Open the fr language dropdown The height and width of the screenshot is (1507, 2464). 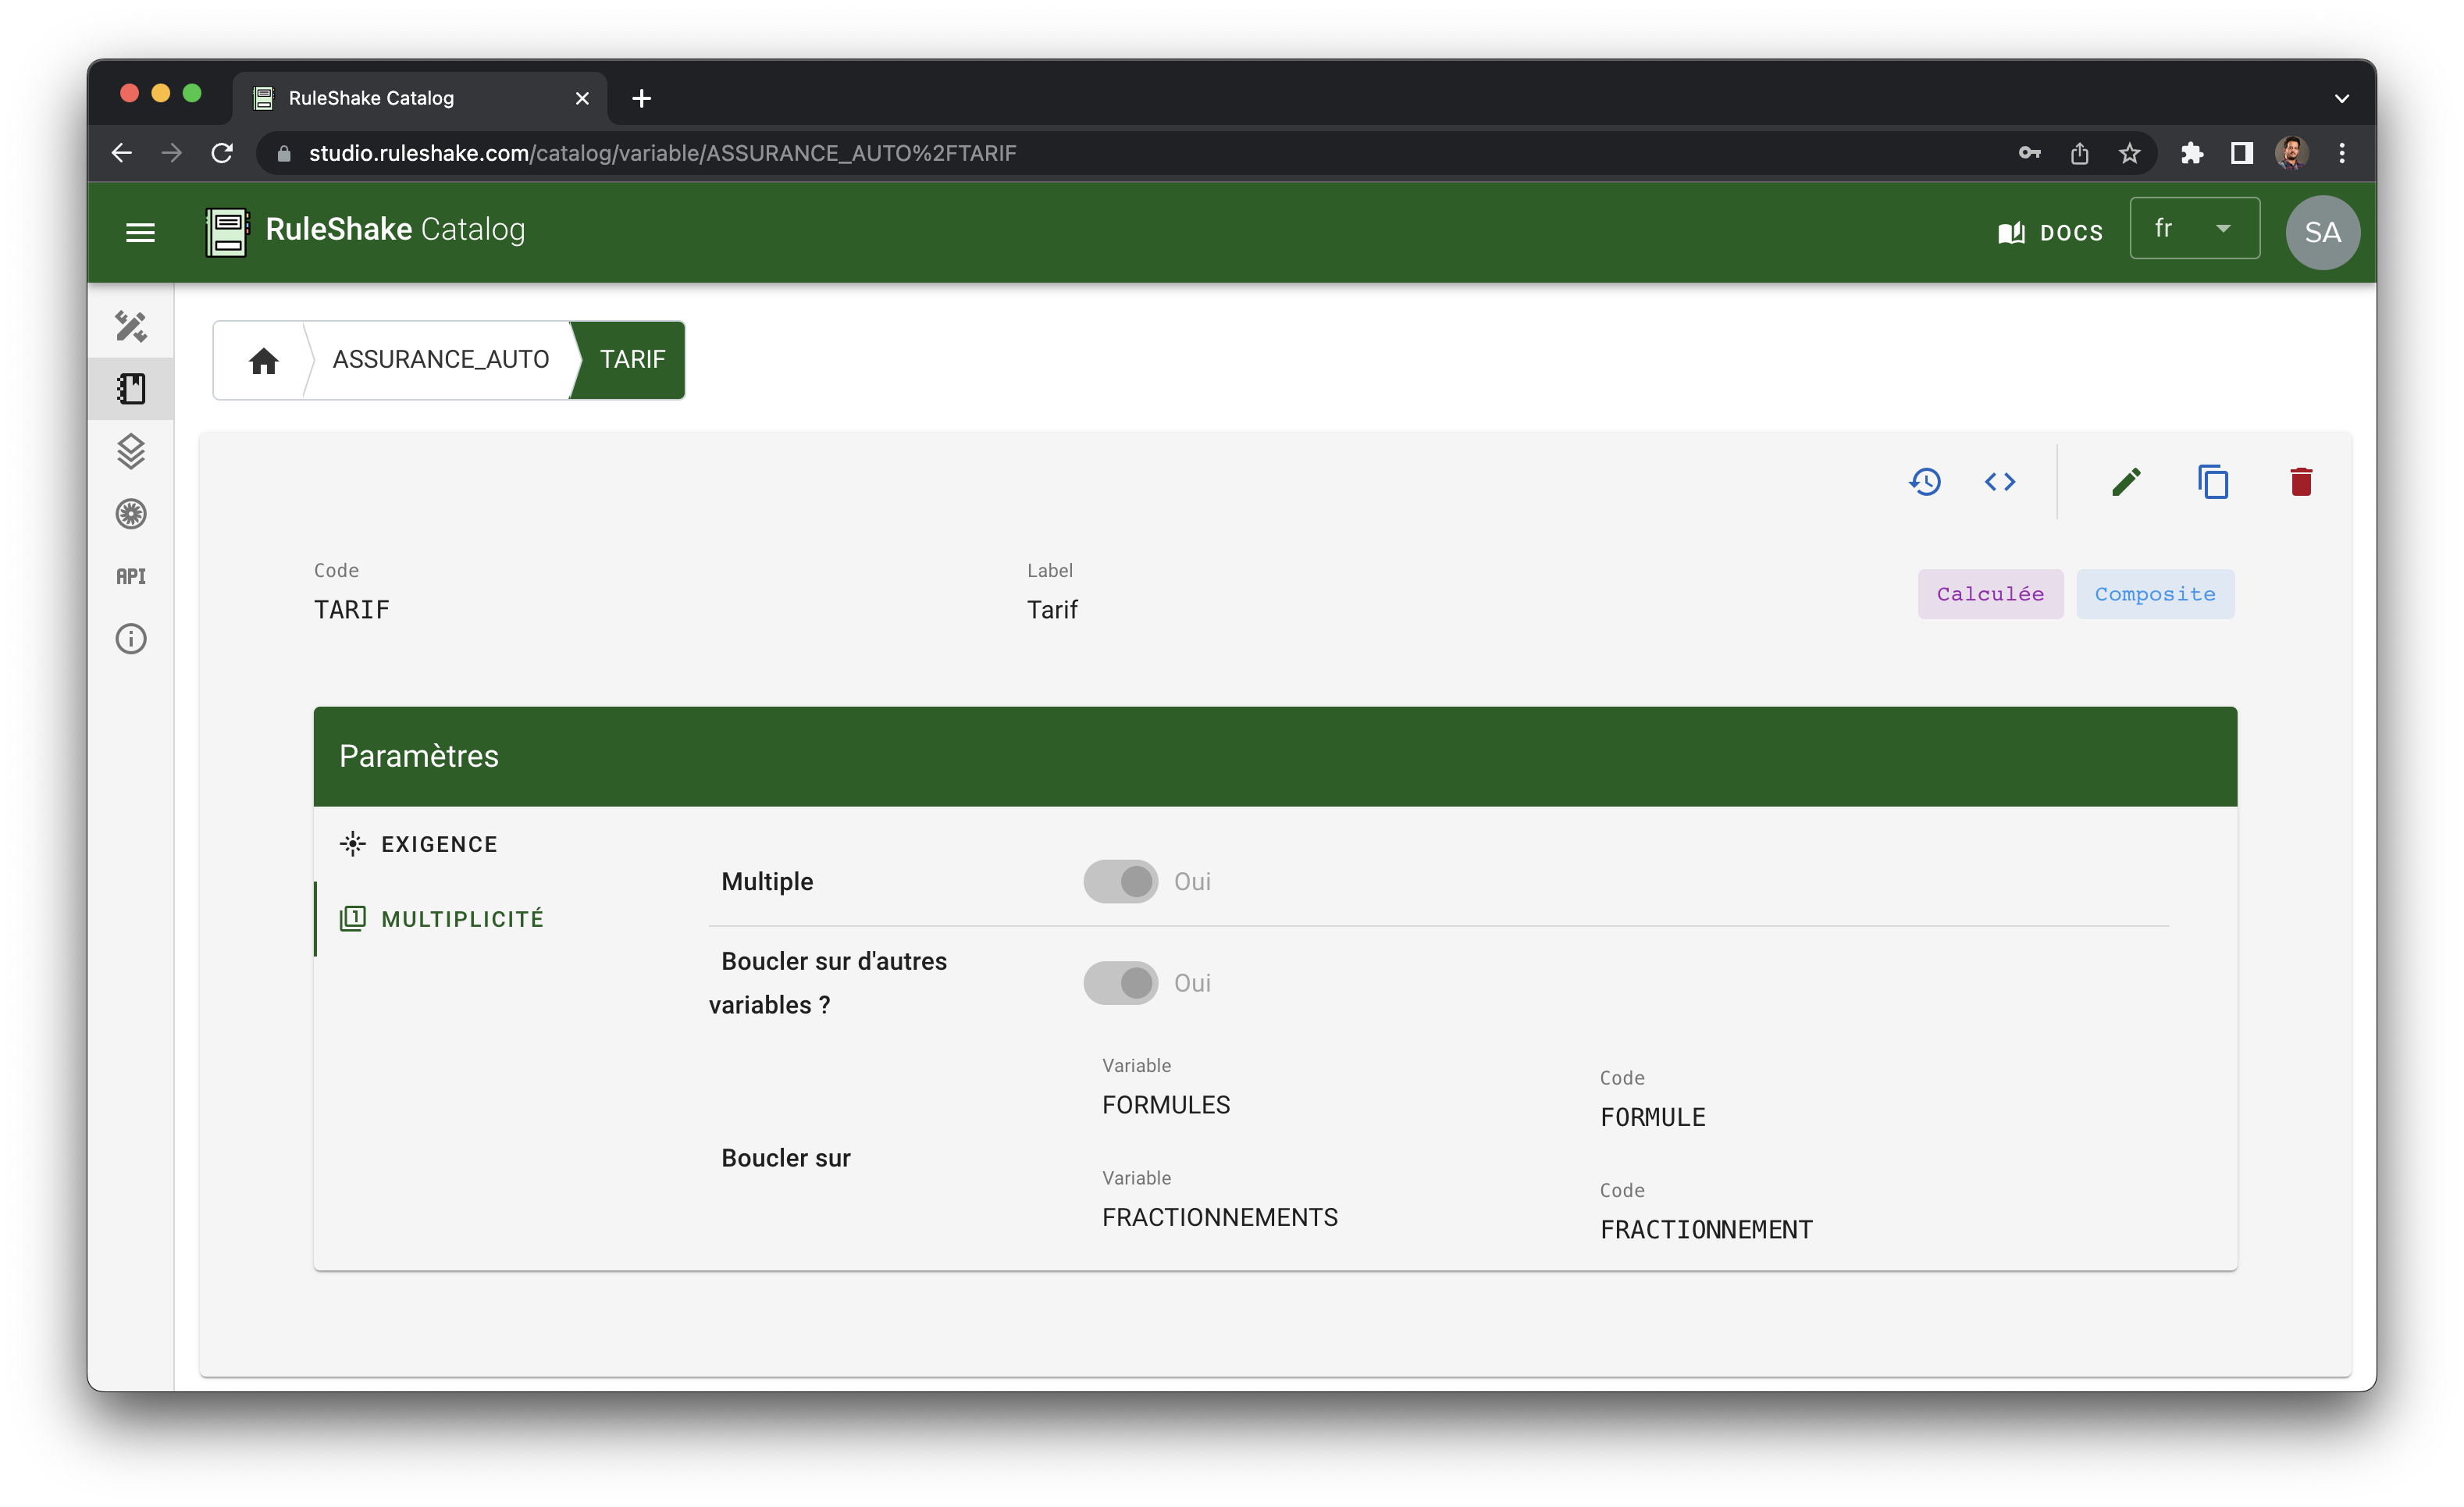[2194, 229]
